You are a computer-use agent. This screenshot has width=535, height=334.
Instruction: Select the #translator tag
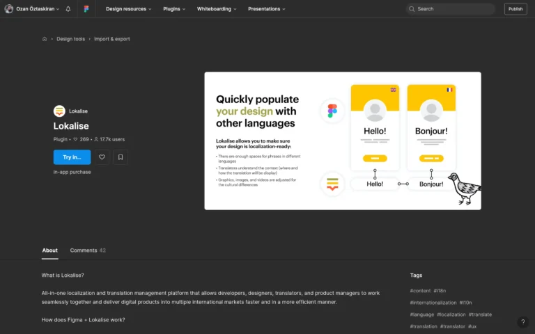pyautogui.click(x=453, y=326)
